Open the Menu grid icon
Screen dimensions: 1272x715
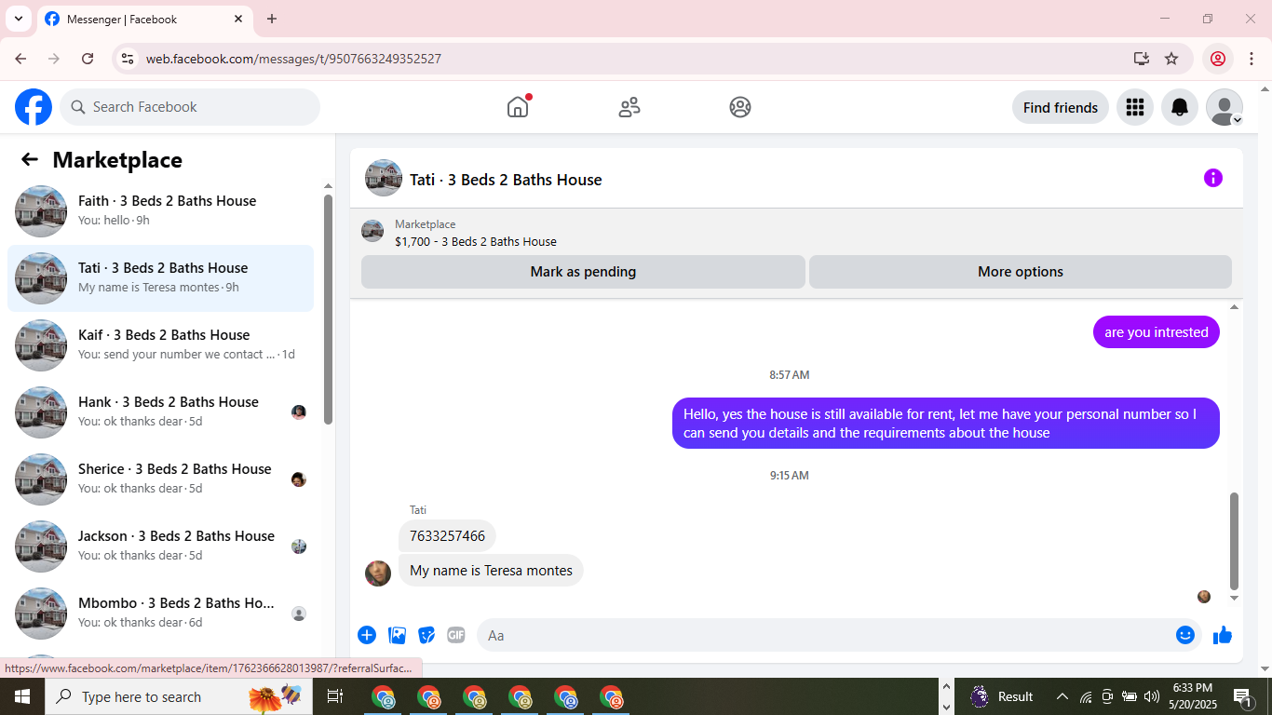1134,107
